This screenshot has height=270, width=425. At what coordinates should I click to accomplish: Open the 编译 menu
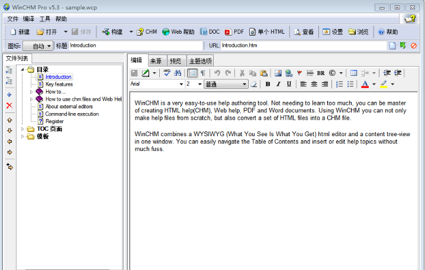pos(28,19)
